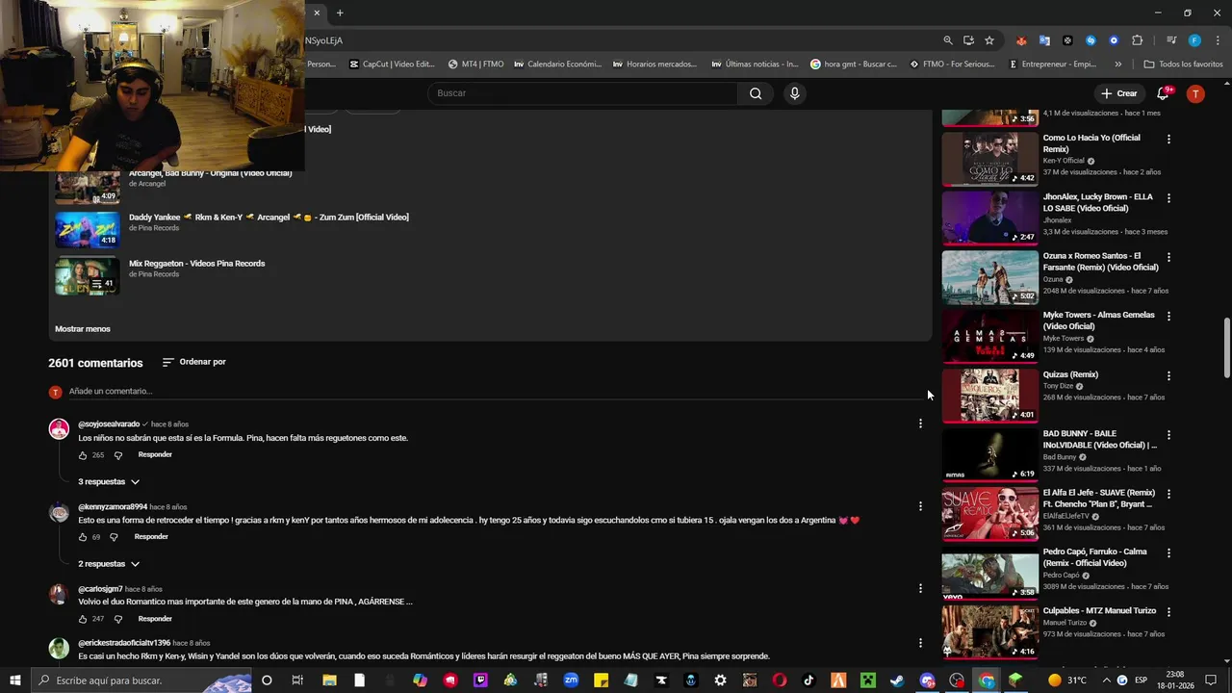Open Últimas noticias bookmark

tap(755, 64)
